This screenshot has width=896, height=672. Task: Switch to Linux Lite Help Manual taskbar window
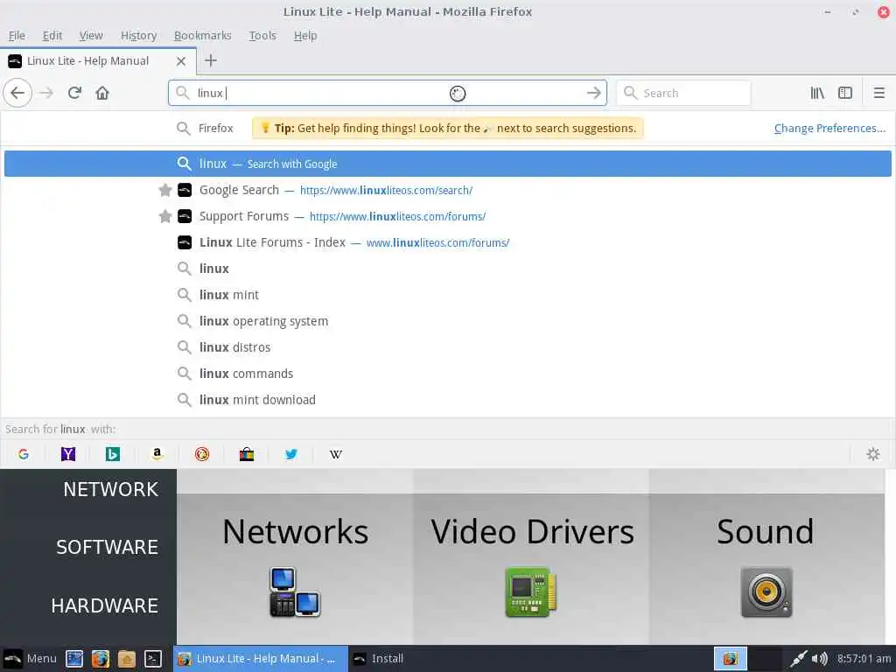click(x=260, y=658)
